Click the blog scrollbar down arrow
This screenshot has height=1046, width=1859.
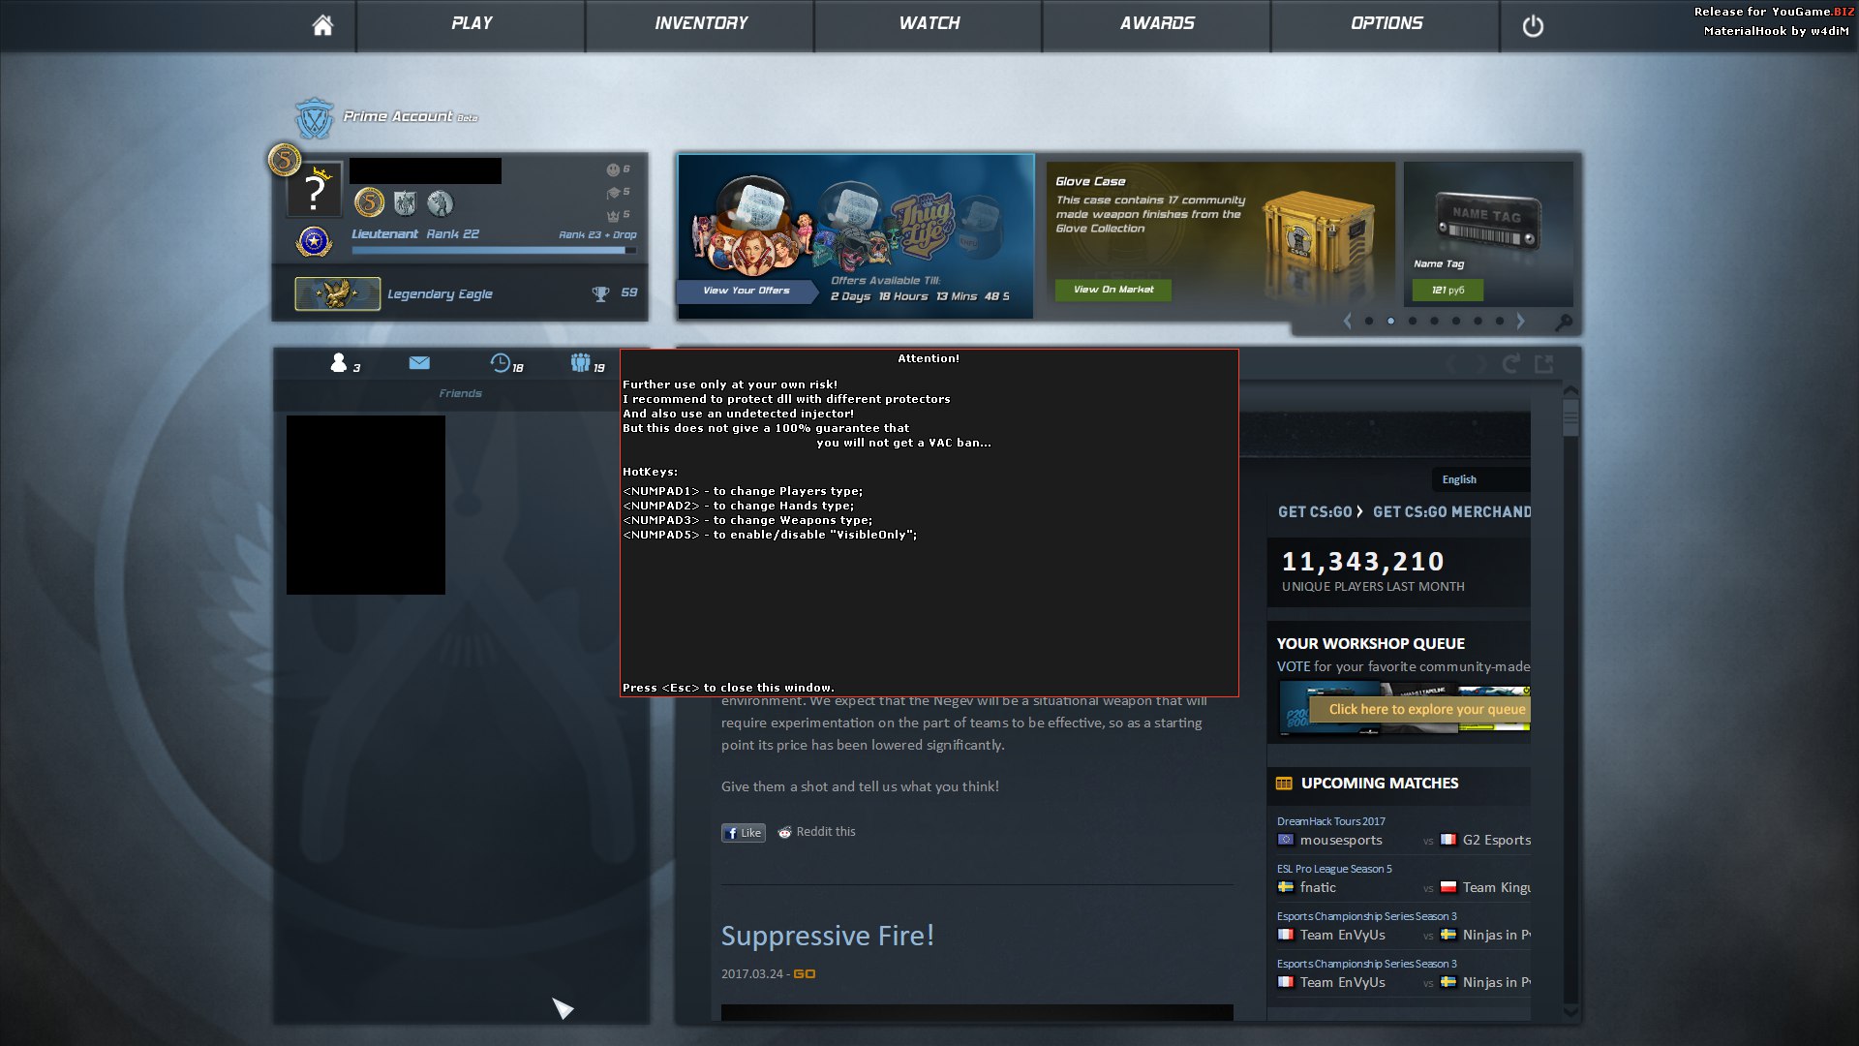coord(1570,1012)
